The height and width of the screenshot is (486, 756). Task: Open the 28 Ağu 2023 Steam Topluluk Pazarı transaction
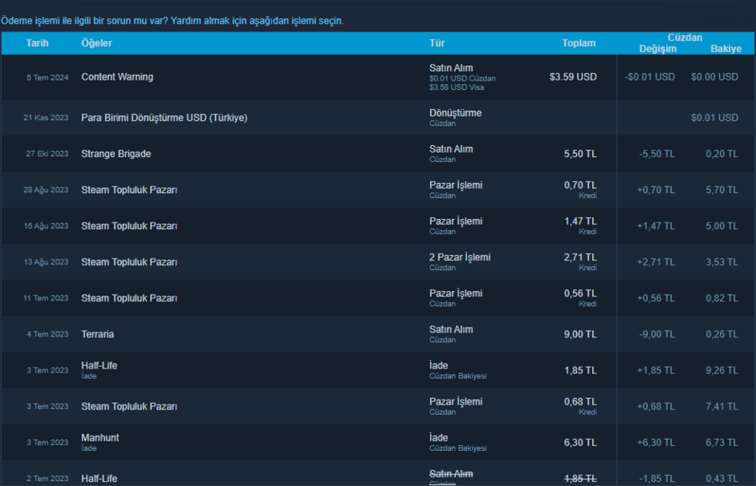click(x=129, y=191)
